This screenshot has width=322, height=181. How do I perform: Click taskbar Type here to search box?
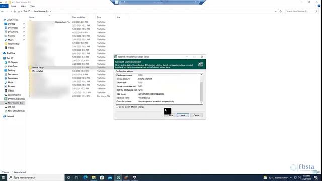coord(36,177)
